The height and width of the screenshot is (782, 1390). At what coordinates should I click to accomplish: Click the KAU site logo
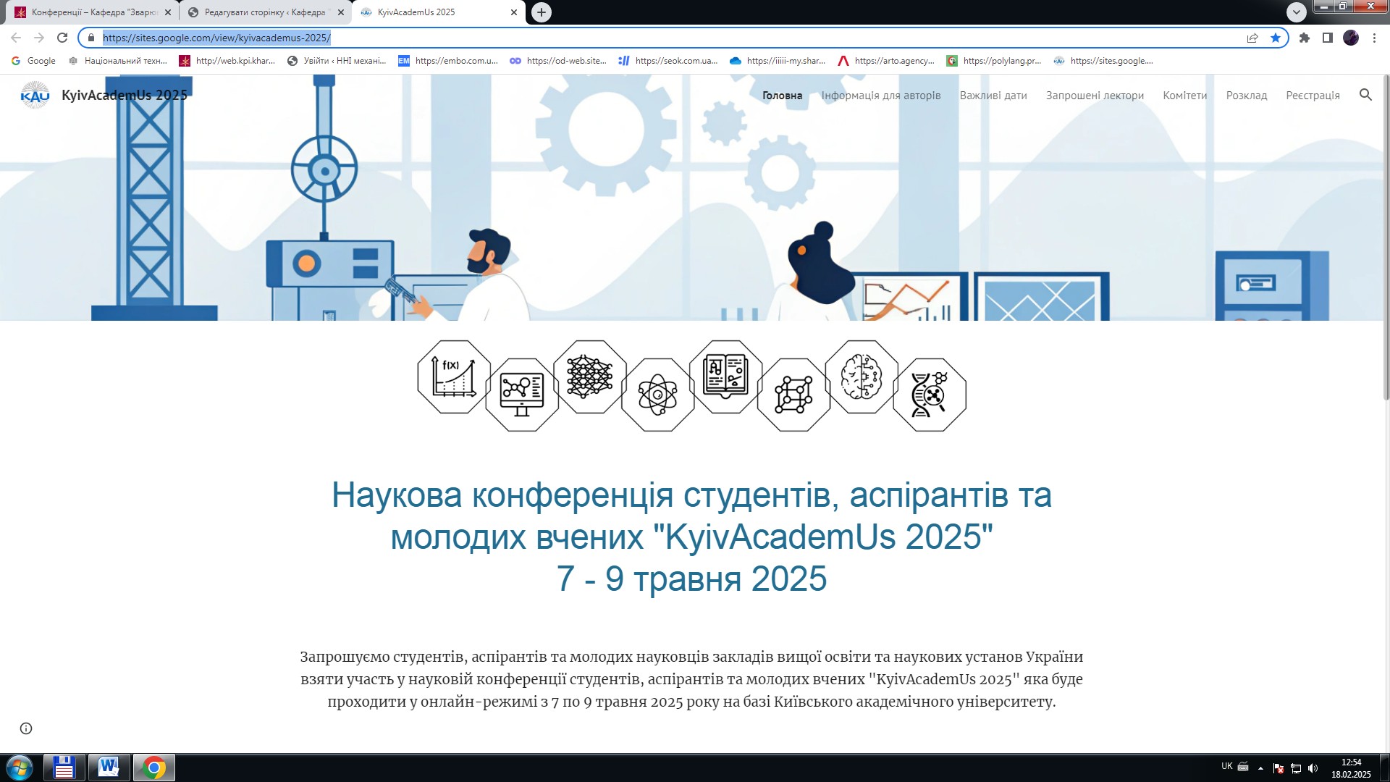(35, 95)
